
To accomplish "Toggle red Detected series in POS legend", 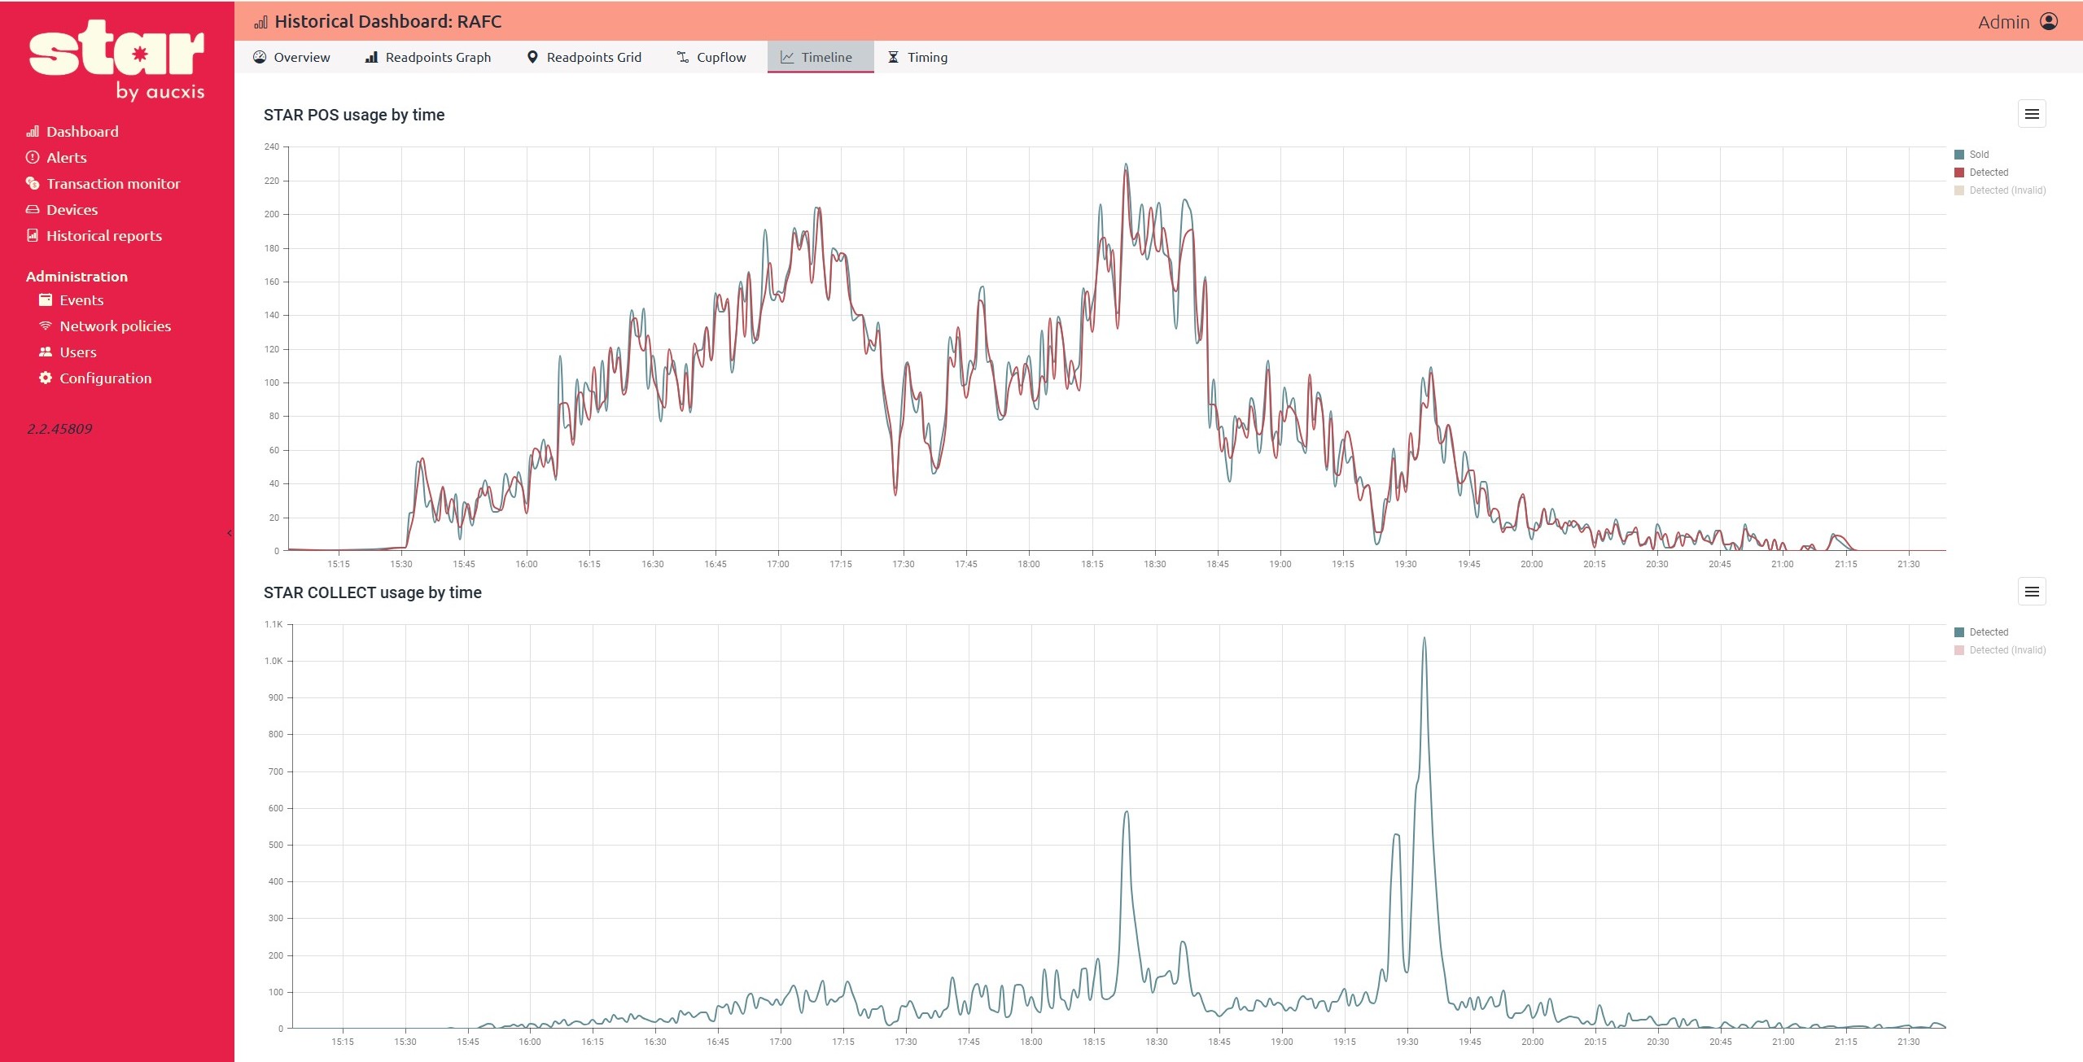I will 1981,173.
